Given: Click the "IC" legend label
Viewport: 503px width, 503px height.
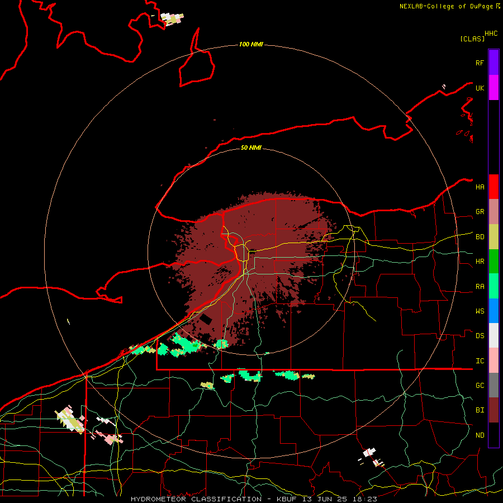Looking at the screenshot, I should (480, 361).
